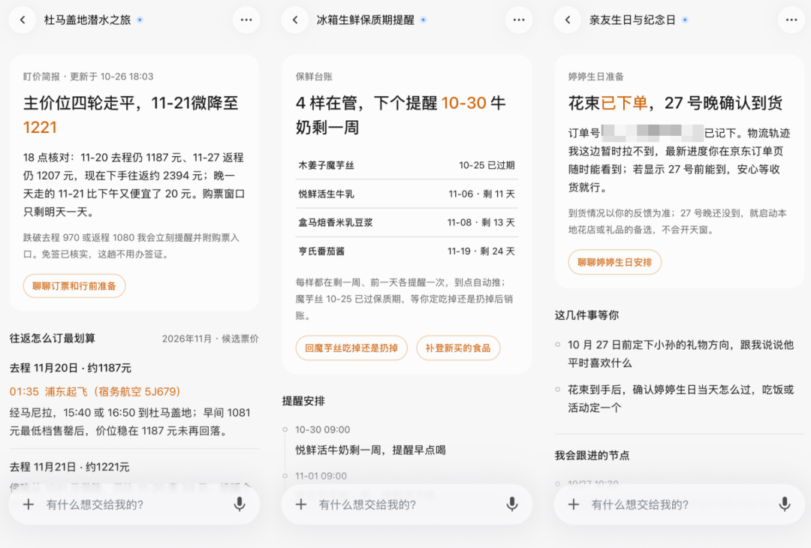Tap 盯价简报 · 更新于 10-26 18:03 label
Image resolution: width=811 pixels, height=548 pixels.
pyautogui.click(x=88, y=77)
